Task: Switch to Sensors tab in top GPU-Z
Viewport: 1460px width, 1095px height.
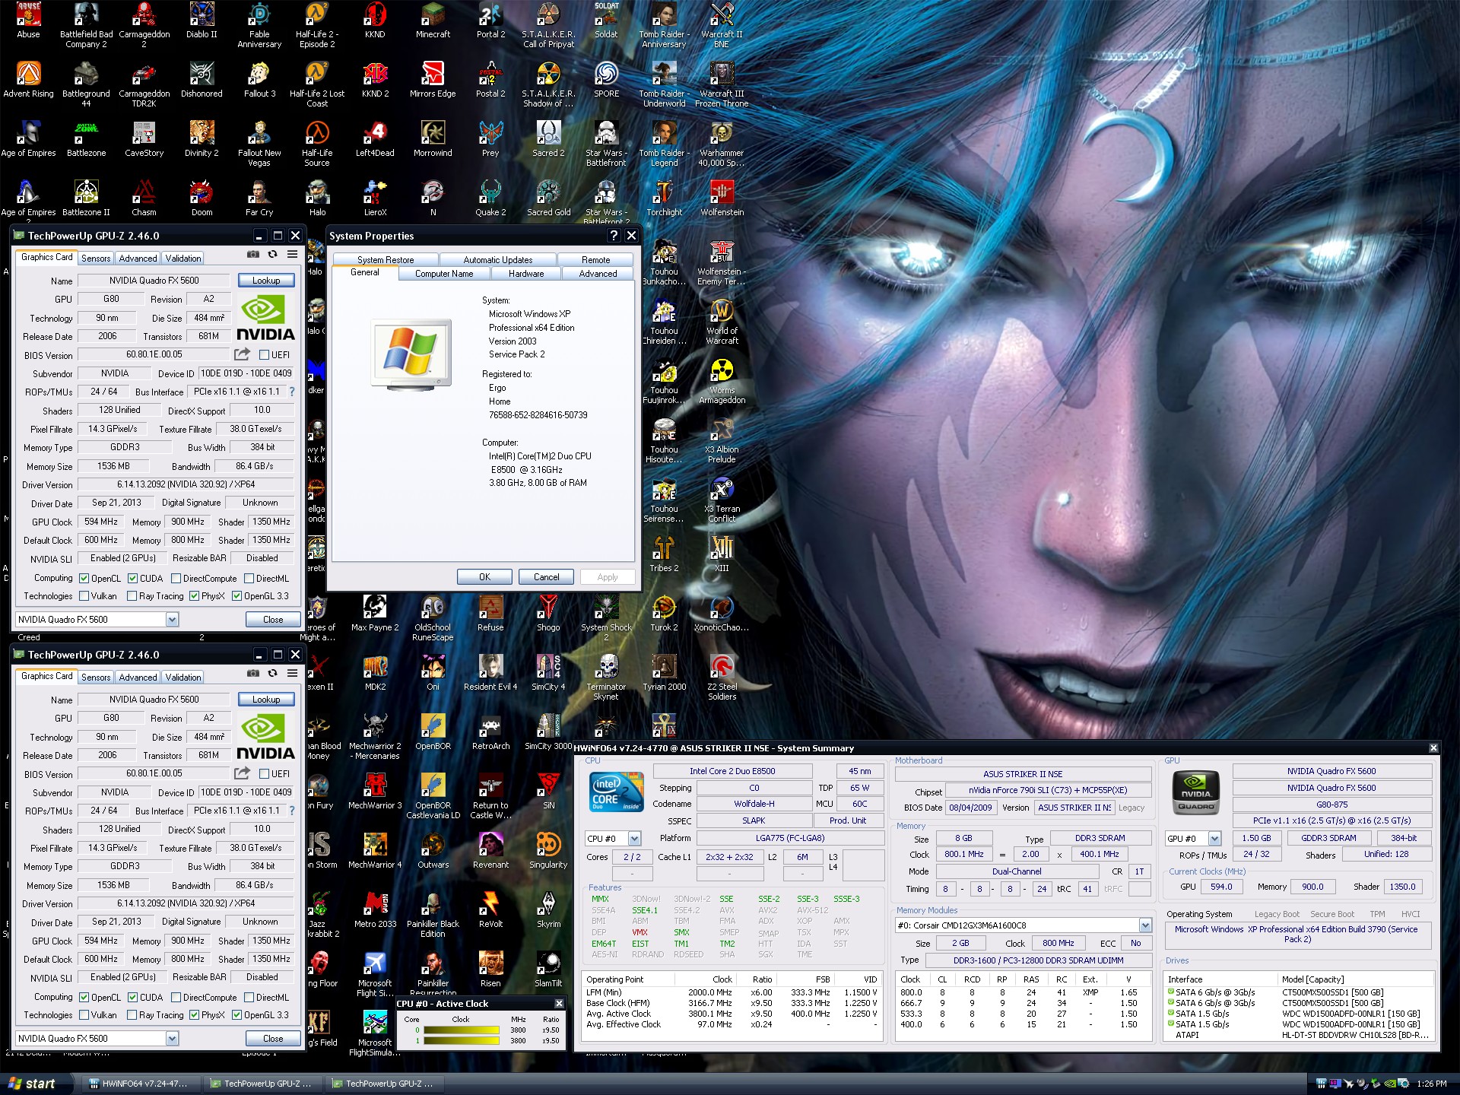Action: pyautogui.click(x=96, y=259)
